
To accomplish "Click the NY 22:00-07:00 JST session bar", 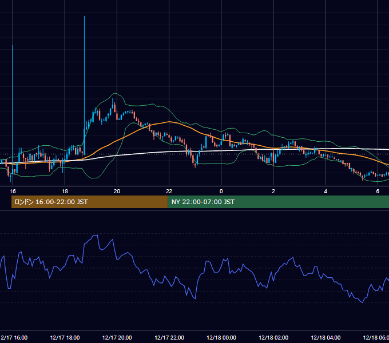I will [x=279, y=202].
